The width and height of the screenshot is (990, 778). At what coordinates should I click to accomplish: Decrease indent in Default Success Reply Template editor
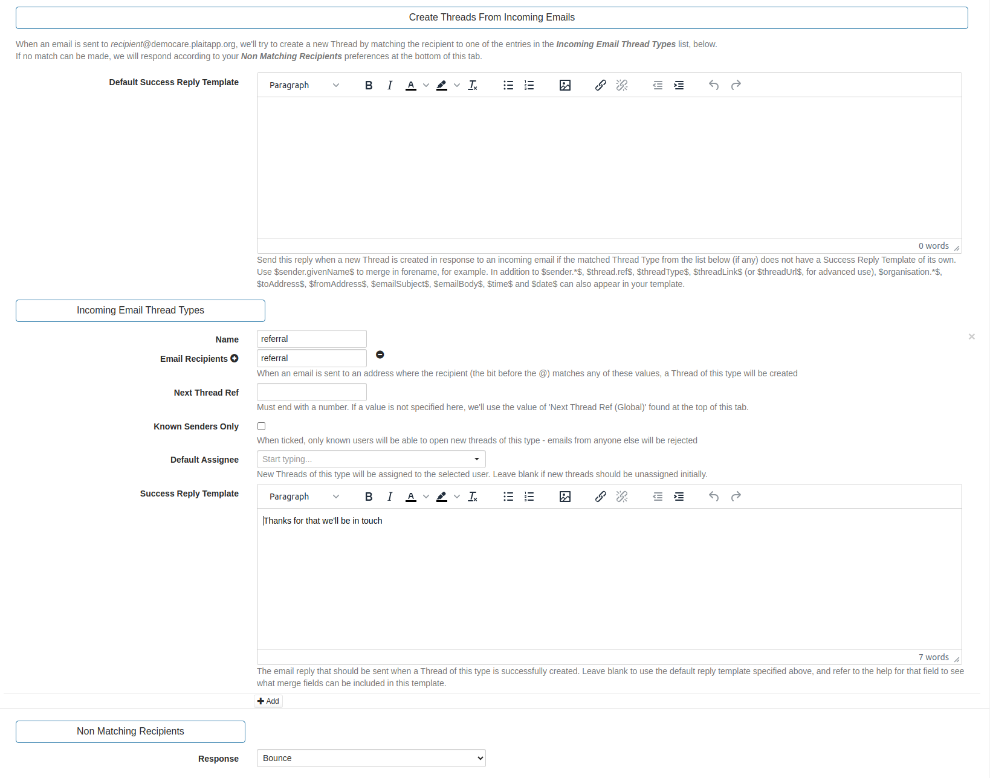pyautogui.click(x=658, y=85)
